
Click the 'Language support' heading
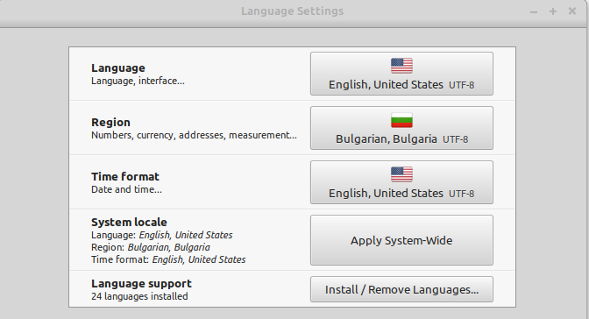tap(141, 284)
